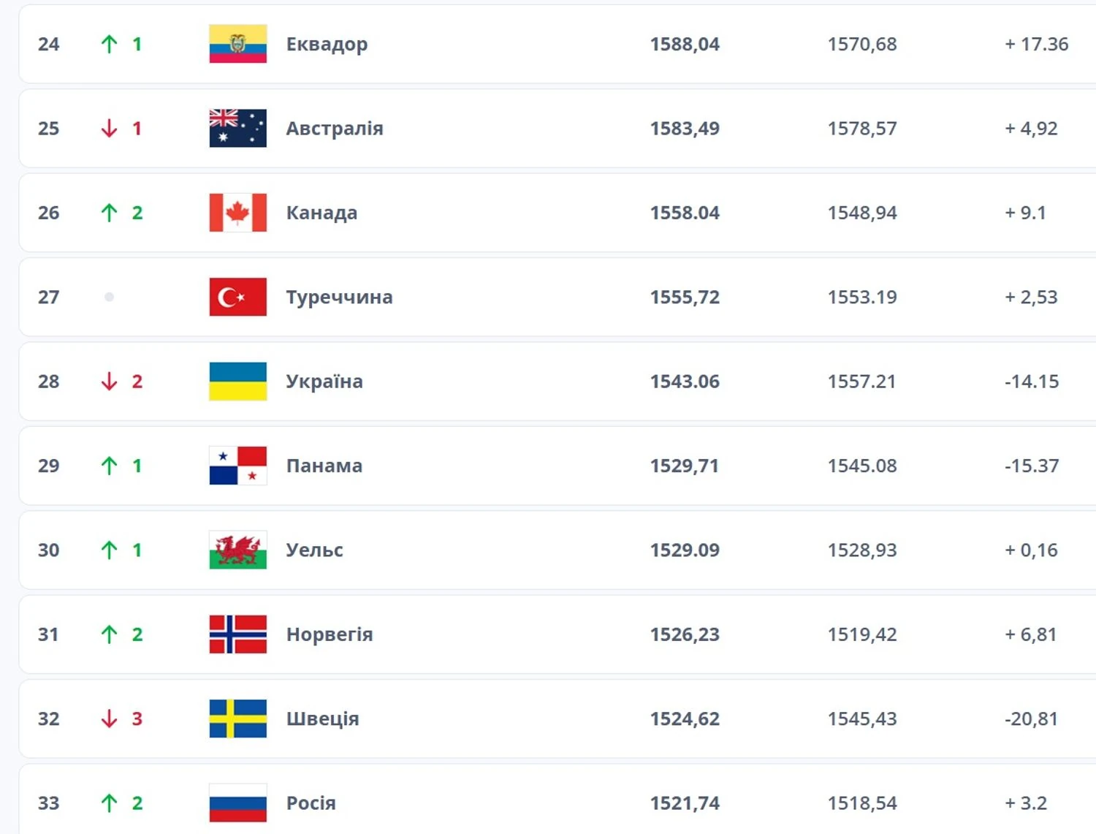Screen dimensions: 1096x834
Task: Open the Україна team name link
Action: click(324, 382)
